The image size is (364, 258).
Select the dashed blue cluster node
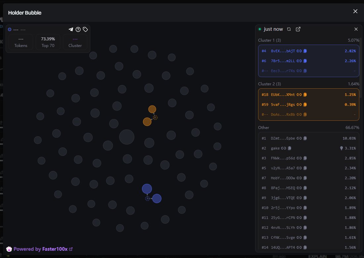point(147,198)
